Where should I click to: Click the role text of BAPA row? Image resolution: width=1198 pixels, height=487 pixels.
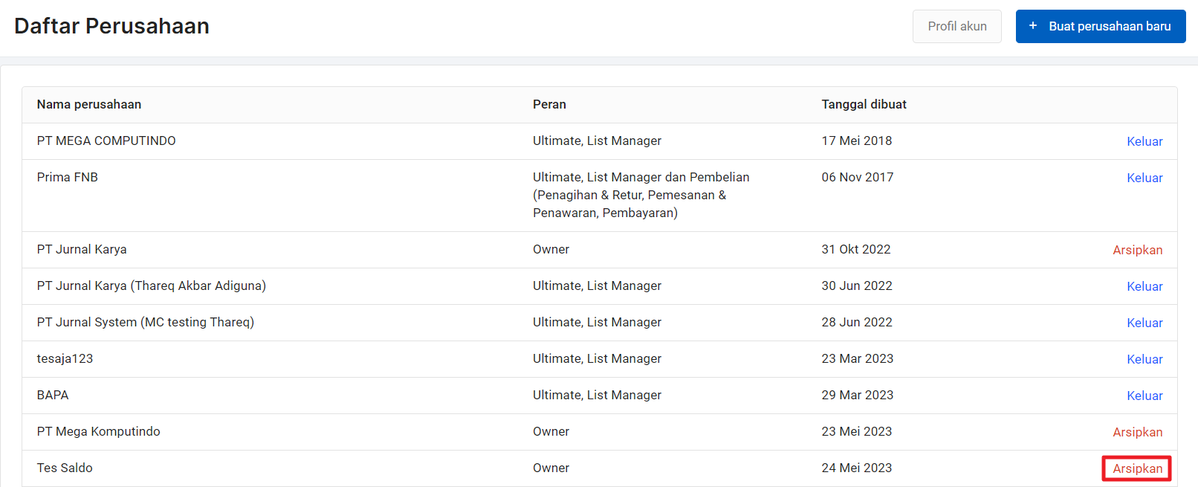pyautogui.click(x=597, y=395)
